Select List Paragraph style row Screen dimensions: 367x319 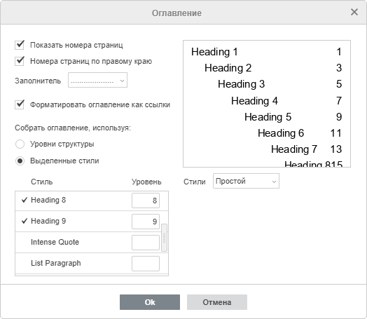pyautogui.click(x=92, y=263)
